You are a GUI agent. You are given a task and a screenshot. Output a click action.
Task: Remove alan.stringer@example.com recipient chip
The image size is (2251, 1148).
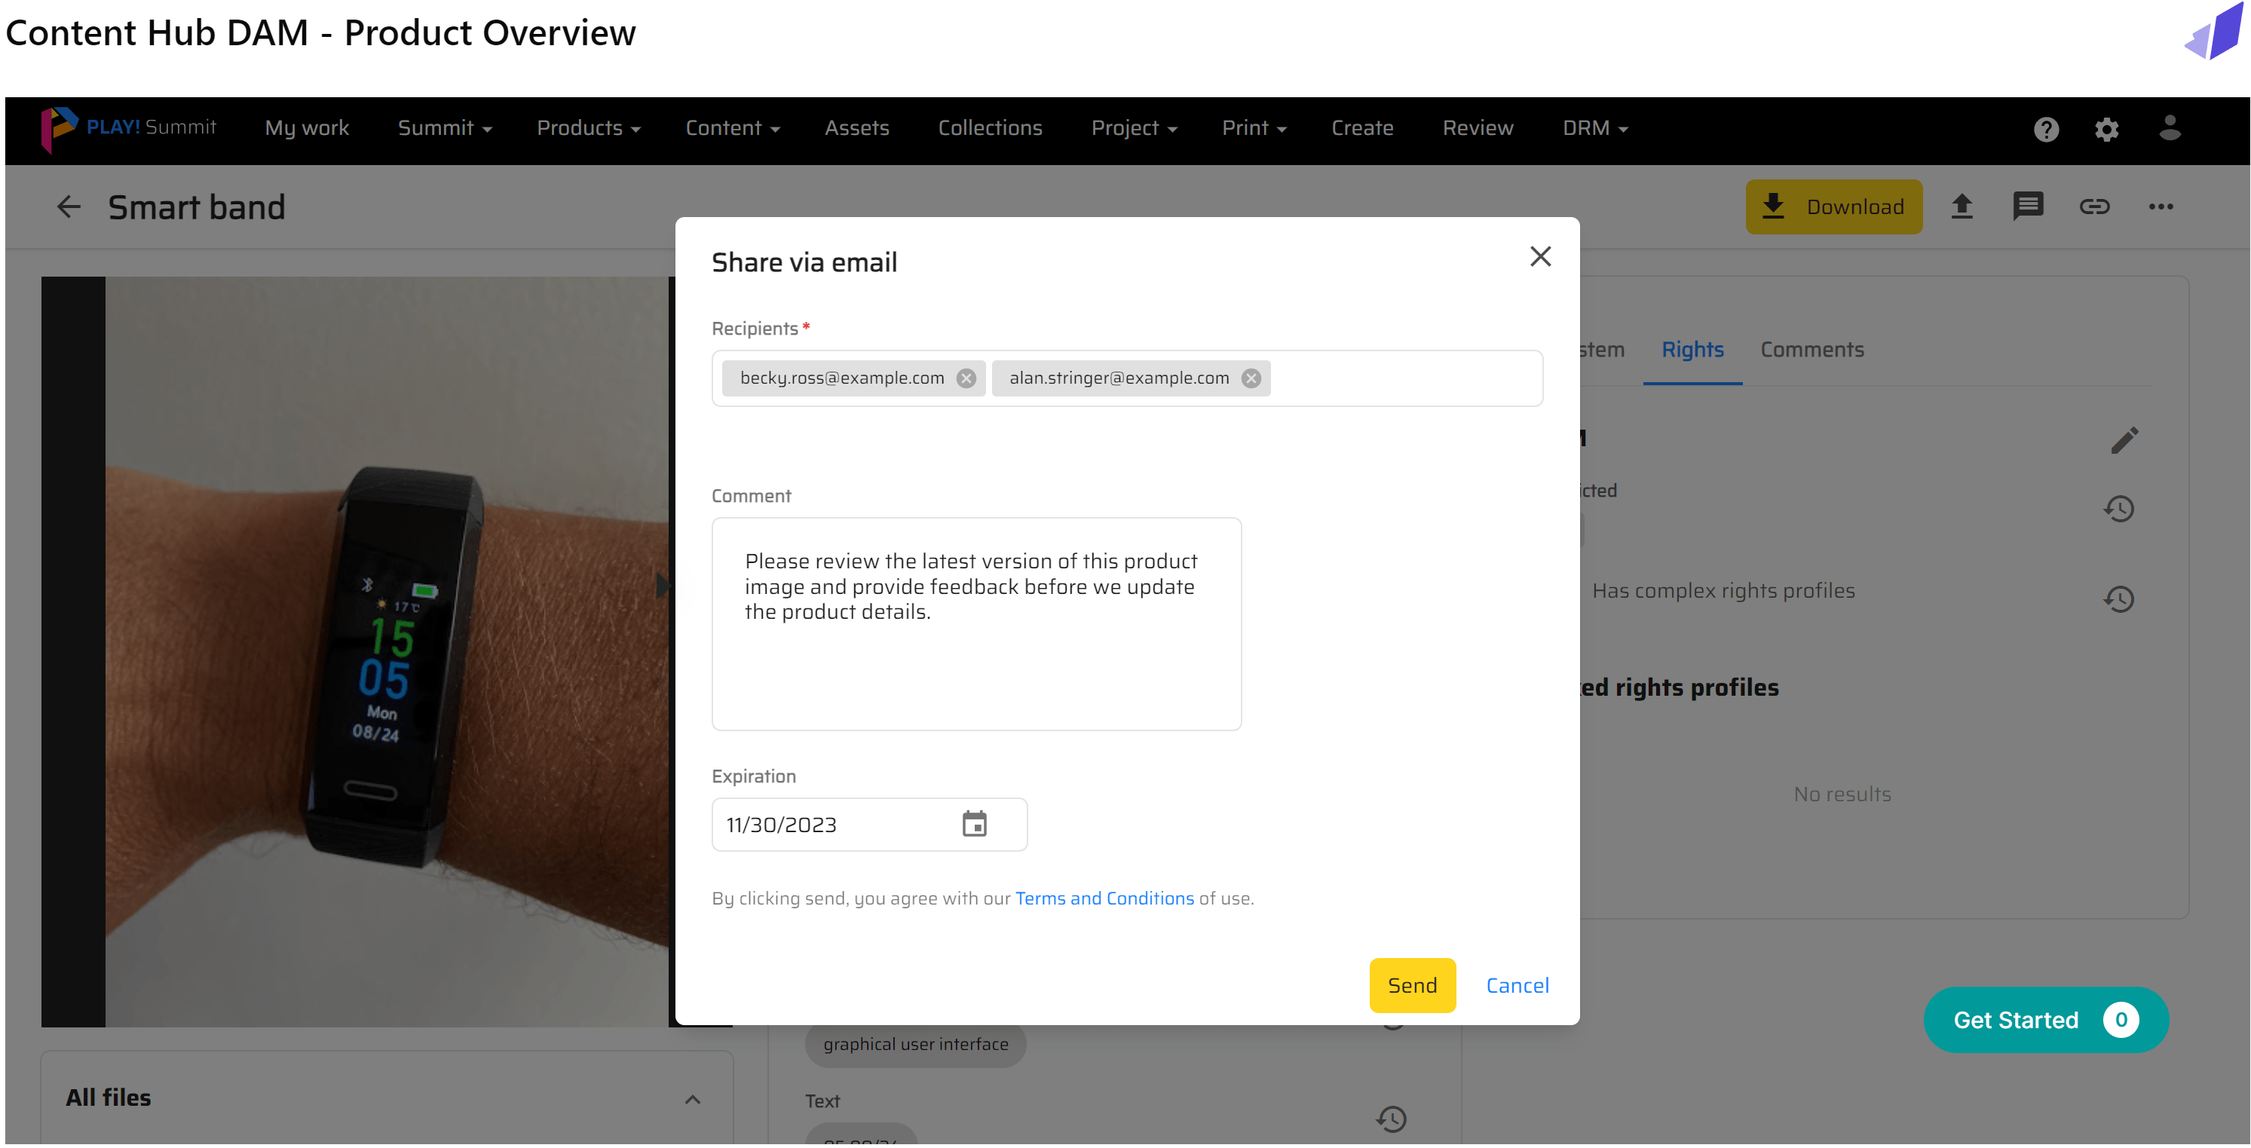pyautogui.click(x=1251, y=378)
